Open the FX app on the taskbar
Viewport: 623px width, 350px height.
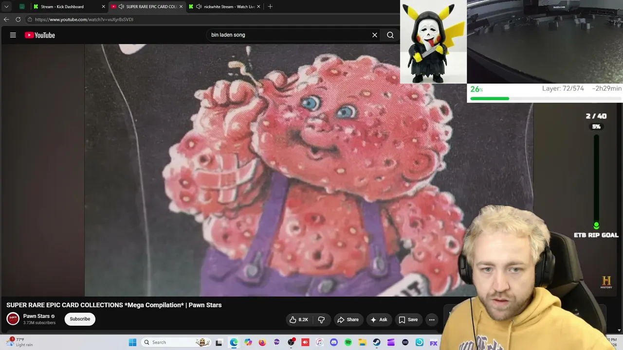pos(434,342)
